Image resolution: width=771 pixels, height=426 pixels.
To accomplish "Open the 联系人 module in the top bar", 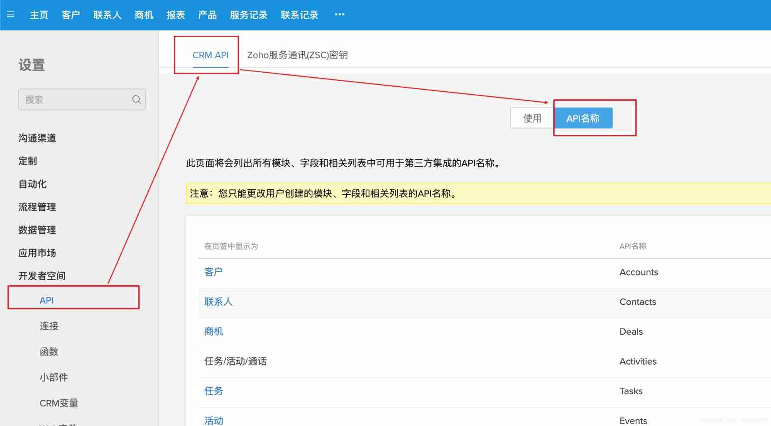I will point(107,15).
